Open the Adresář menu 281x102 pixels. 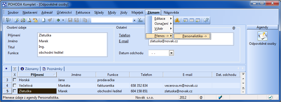point(47,13)
